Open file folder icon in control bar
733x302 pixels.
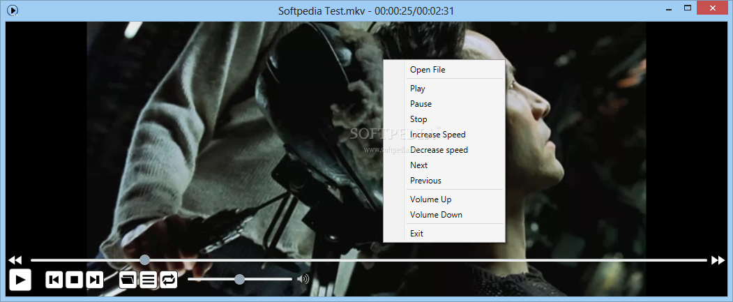click(128, 280)
